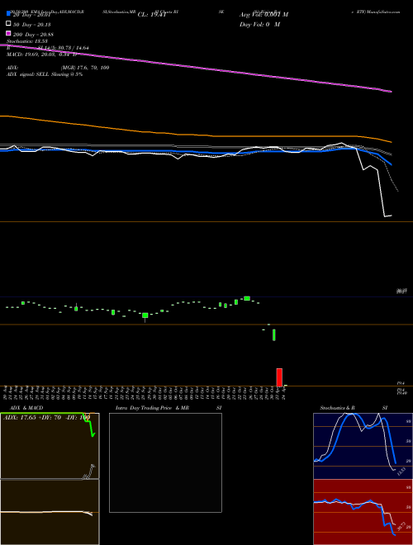Click the 'ADX: 17.65 +DY: 70' readout

pos(32,417)
